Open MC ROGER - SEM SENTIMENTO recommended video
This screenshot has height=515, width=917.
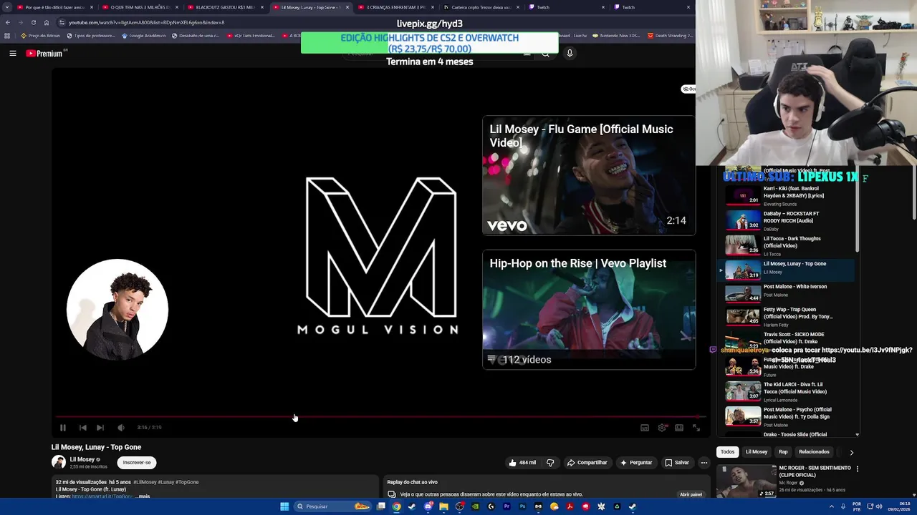(784, 481)
